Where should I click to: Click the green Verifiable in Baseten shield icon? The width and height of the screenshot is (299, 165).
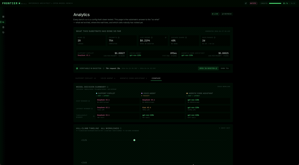[x=77, y=69]
